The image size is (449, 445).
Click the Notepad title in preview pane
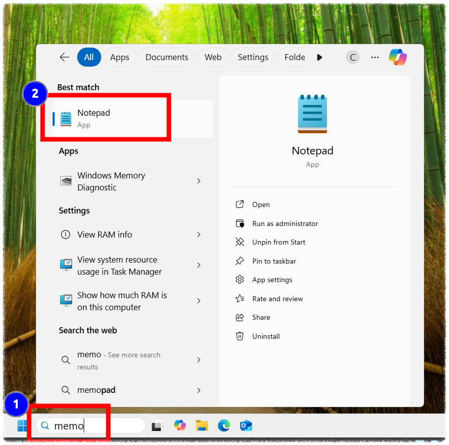point(312,151)
